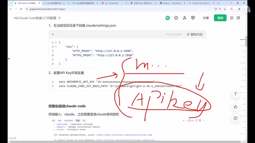
Task: Click the /memory link in terminal image
Action: (x=61, y=127)
